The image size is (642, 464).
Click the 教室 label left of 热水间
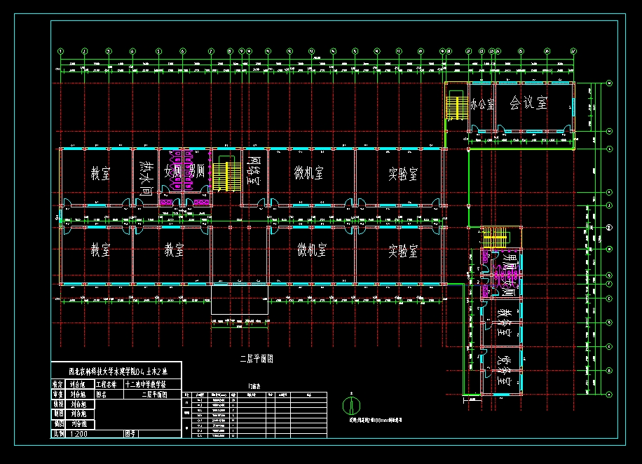click(x=101, y=173)
